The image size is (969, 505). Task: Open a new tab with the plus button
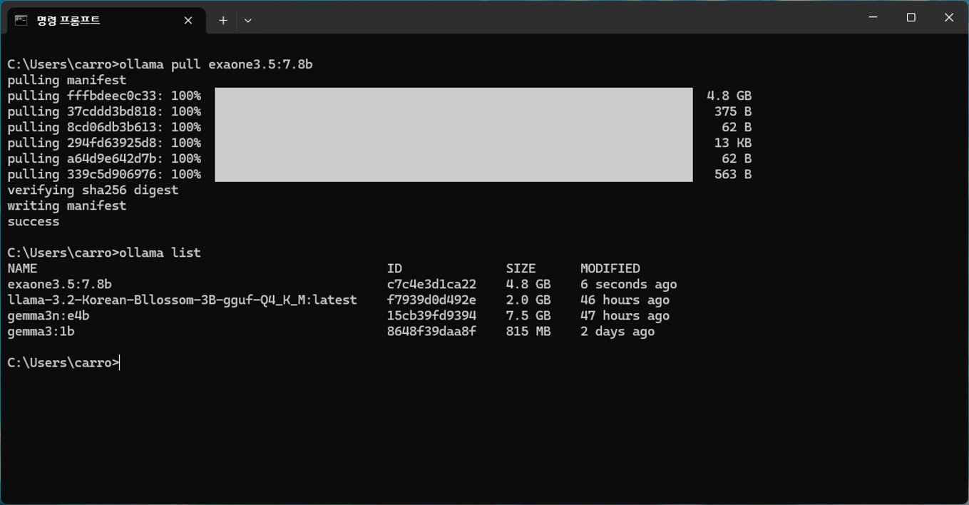223,21
